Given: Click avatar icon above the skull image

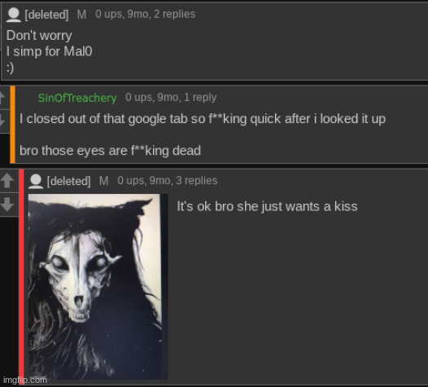Looking at the screenshot, I should [x=36, y=181].
